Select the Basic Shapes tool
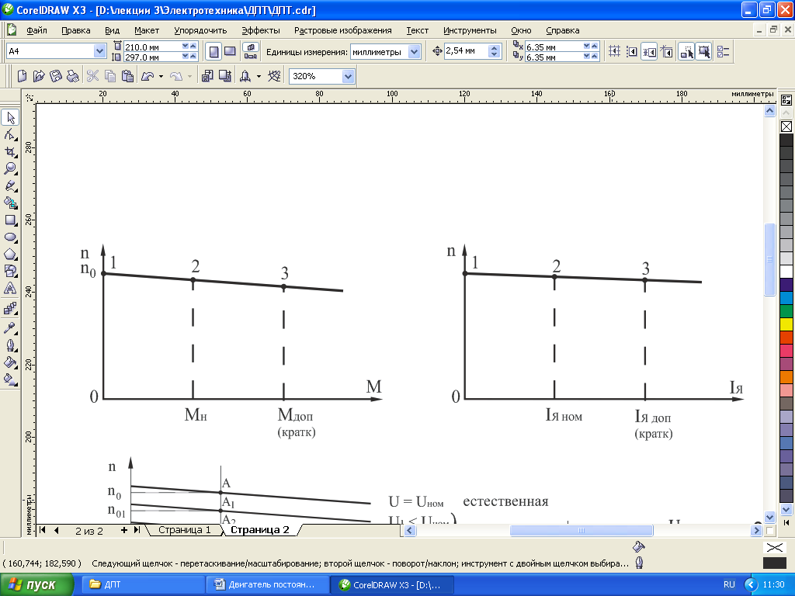The width and height of the screenshot is (795, 596). (x=10, y=271)
